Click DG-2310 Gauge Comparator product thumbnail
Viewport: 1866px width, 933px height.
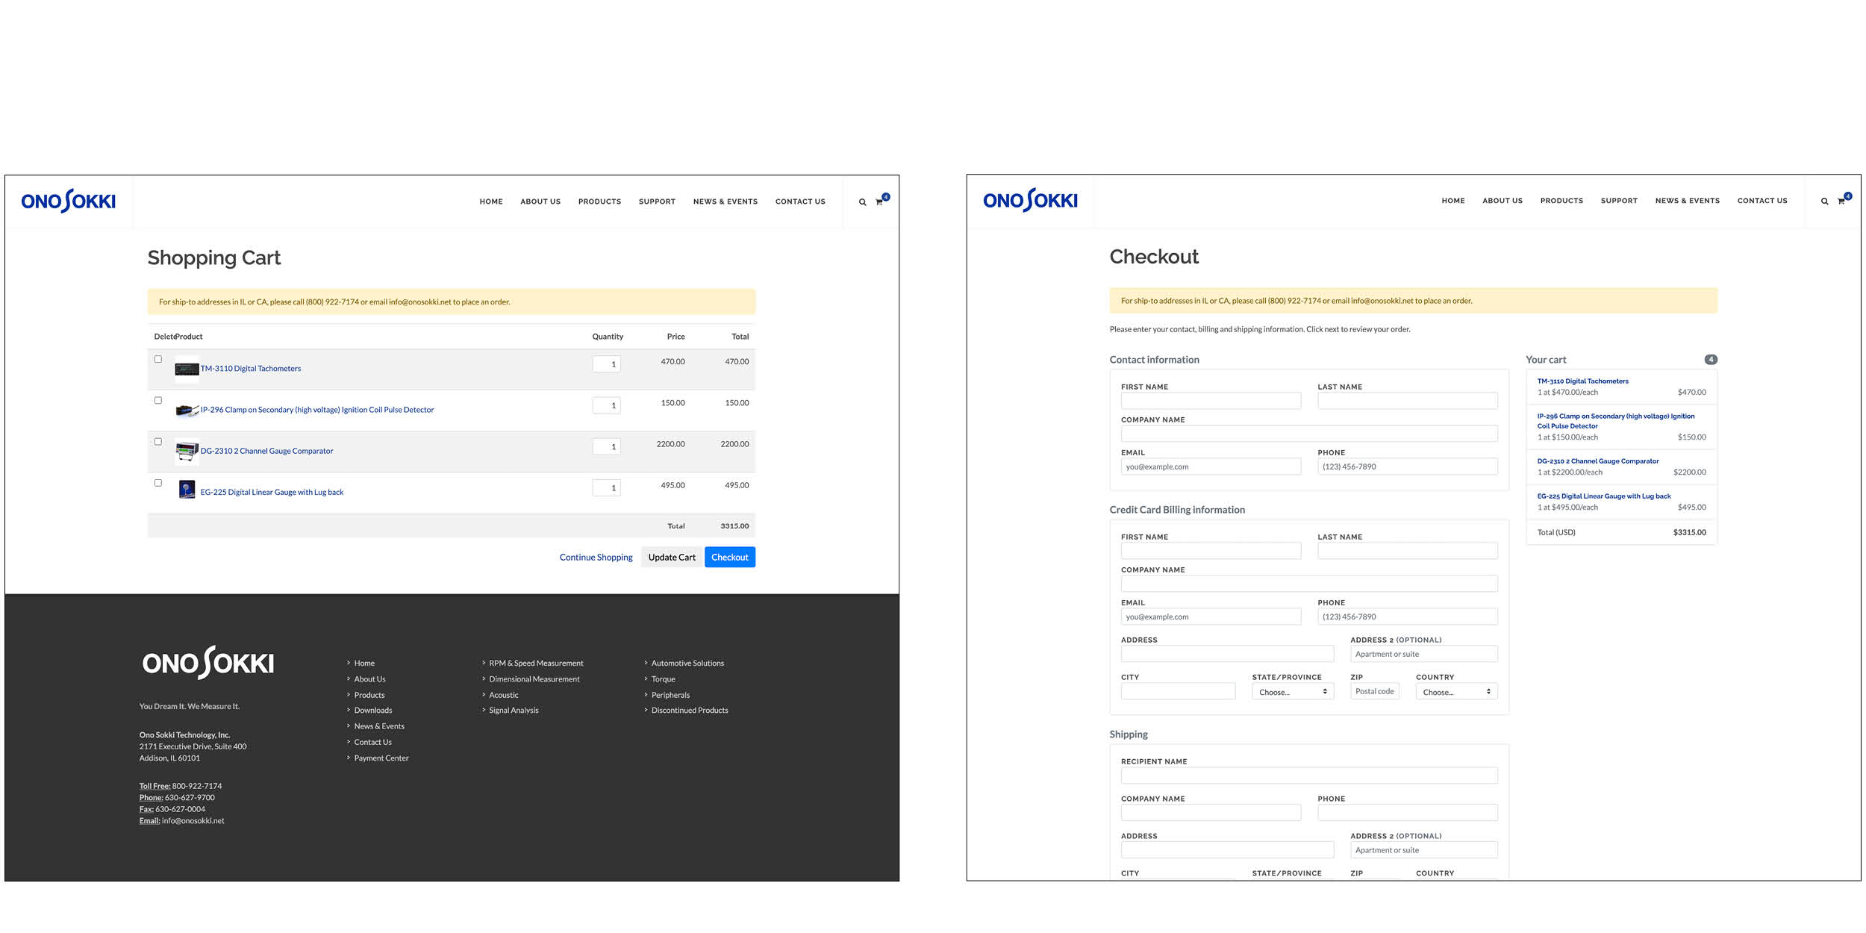pos(187,451)
